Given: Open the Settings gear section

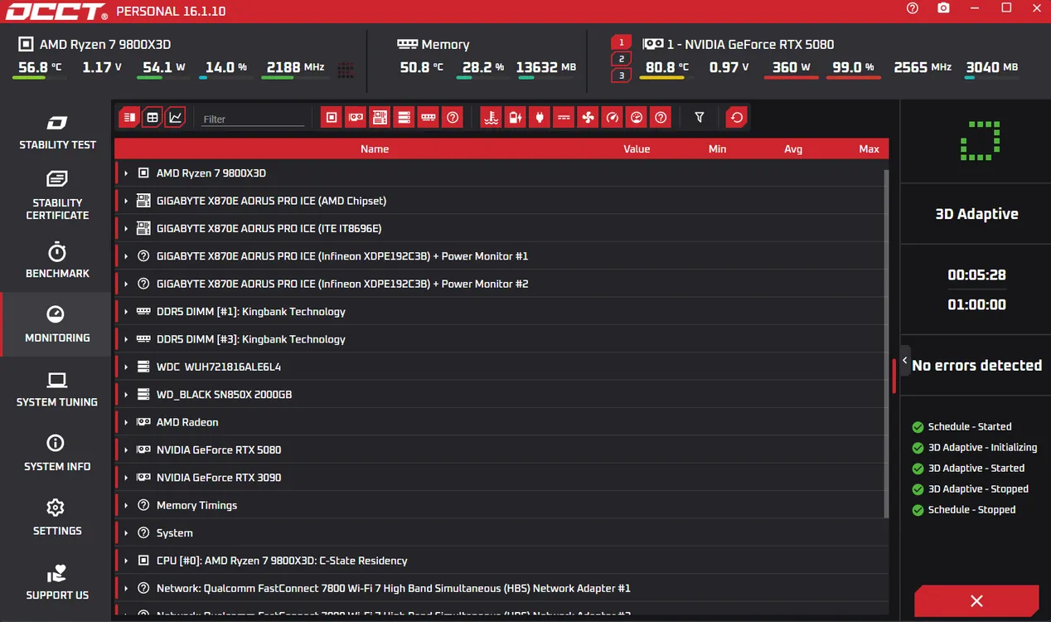Looking at the screenshot, I should click(x=57, y=518).
